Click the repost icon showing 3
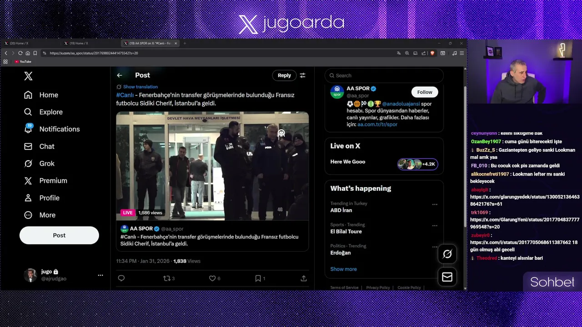 169,278
